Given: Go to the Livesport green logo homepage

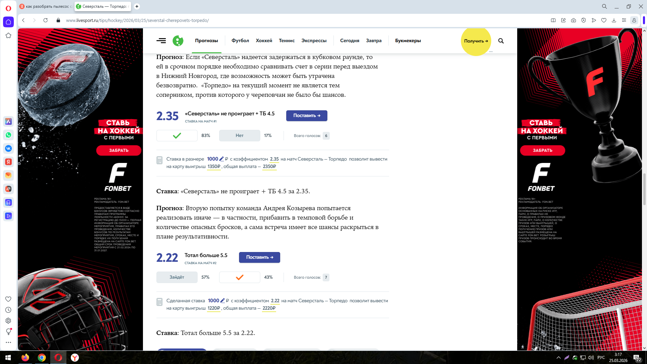Looking at the screenshot, I should pyautogui.click(x=178, y=41).
